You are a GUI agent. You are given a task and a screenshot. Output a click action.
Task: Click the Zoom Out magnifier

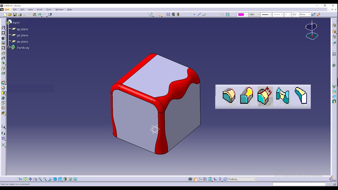tap(45, 179)
